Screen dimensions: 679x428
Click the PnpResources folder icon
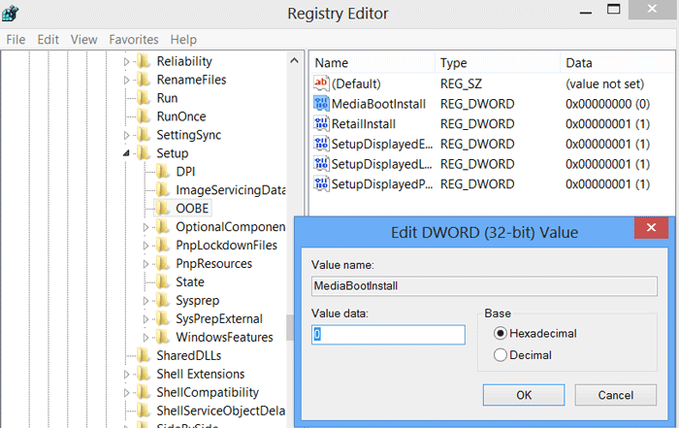[x=162, y=263]
